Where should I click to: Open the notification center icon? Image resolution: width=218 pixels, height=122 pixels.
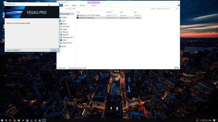click(x=214, y=120)
